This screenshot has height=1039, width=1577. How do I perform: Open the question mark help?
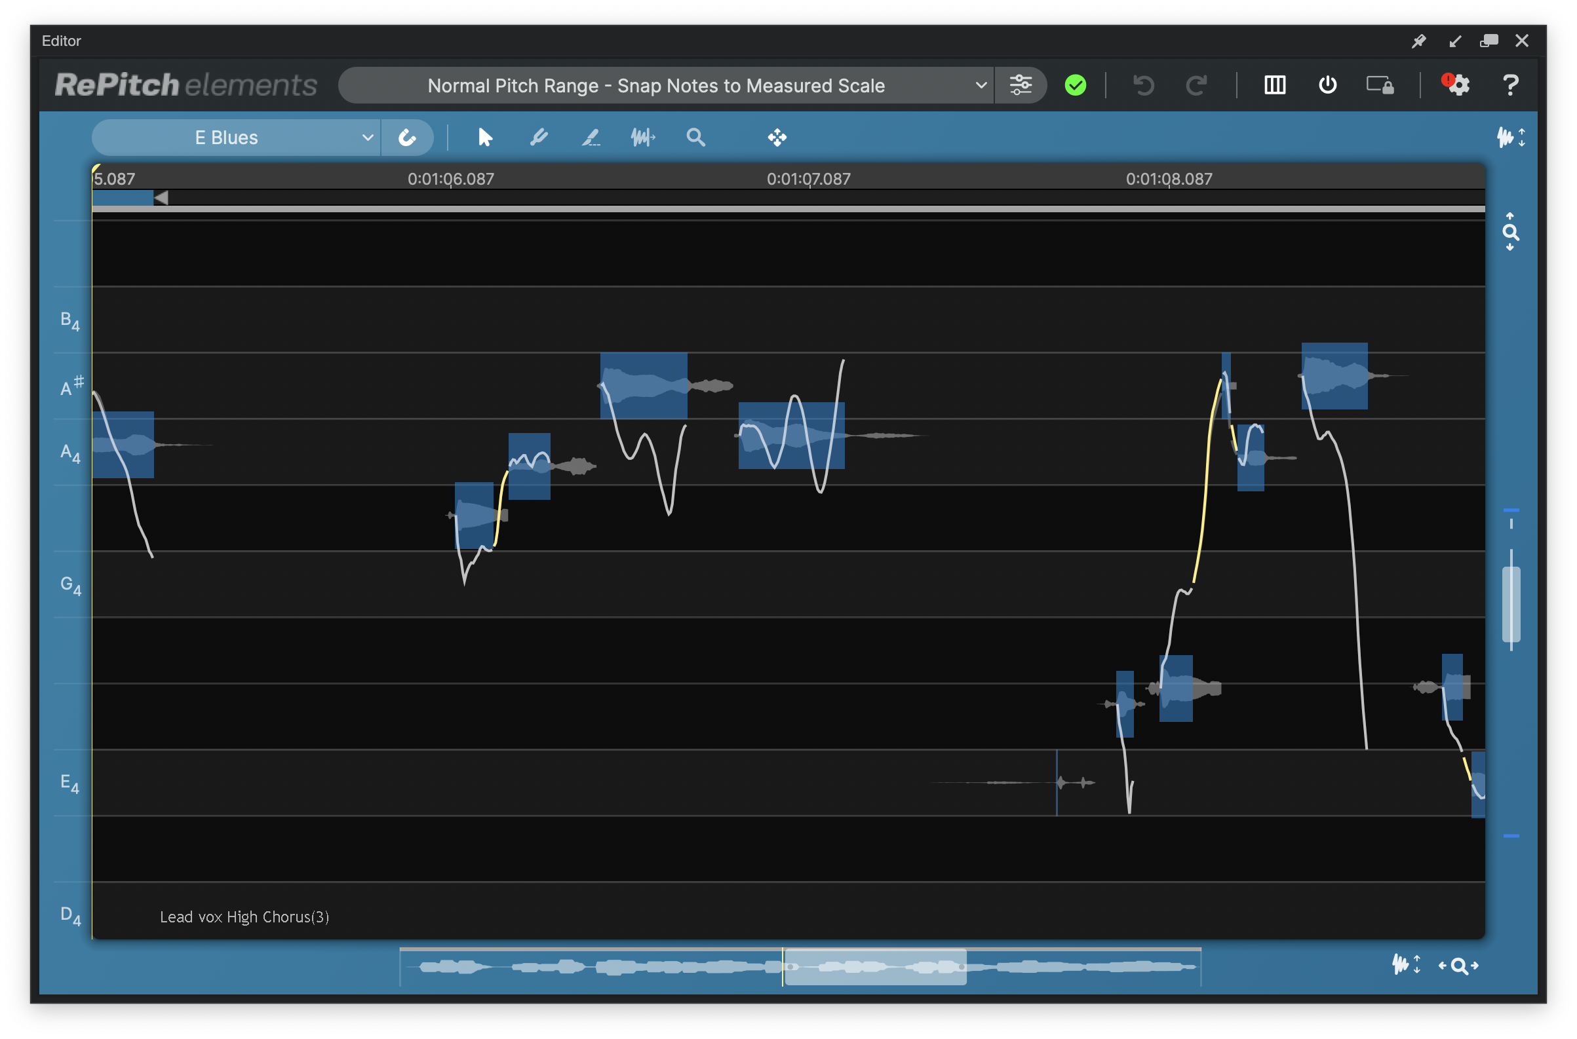(1510, 85)
